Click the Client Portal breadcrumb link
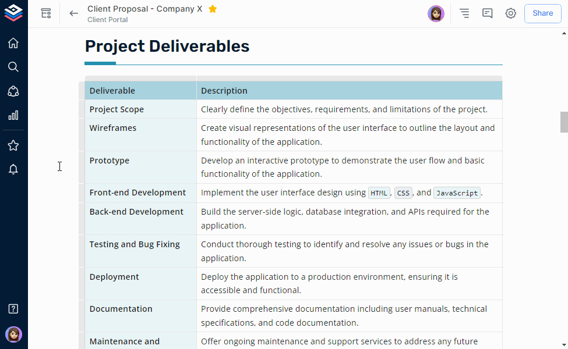This screenshot has width=568, height=349. [x=108, y=20]
